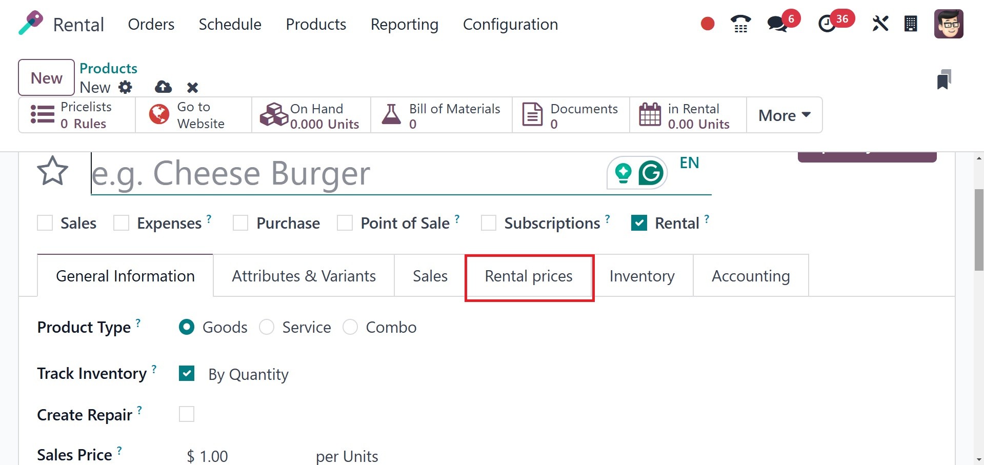Select the Service product type

click(267, 327)
